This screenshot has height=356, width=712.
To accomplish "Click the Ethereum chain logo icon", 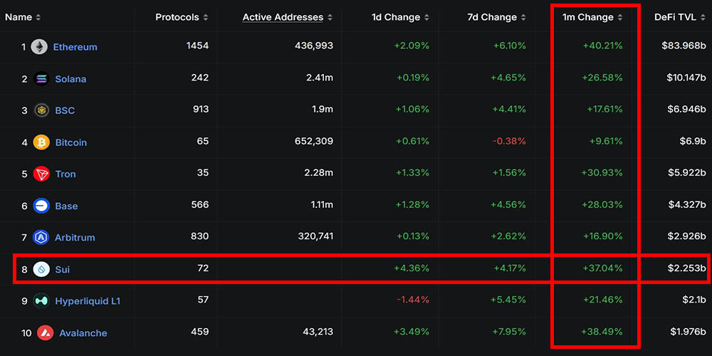I will [39, 47].
